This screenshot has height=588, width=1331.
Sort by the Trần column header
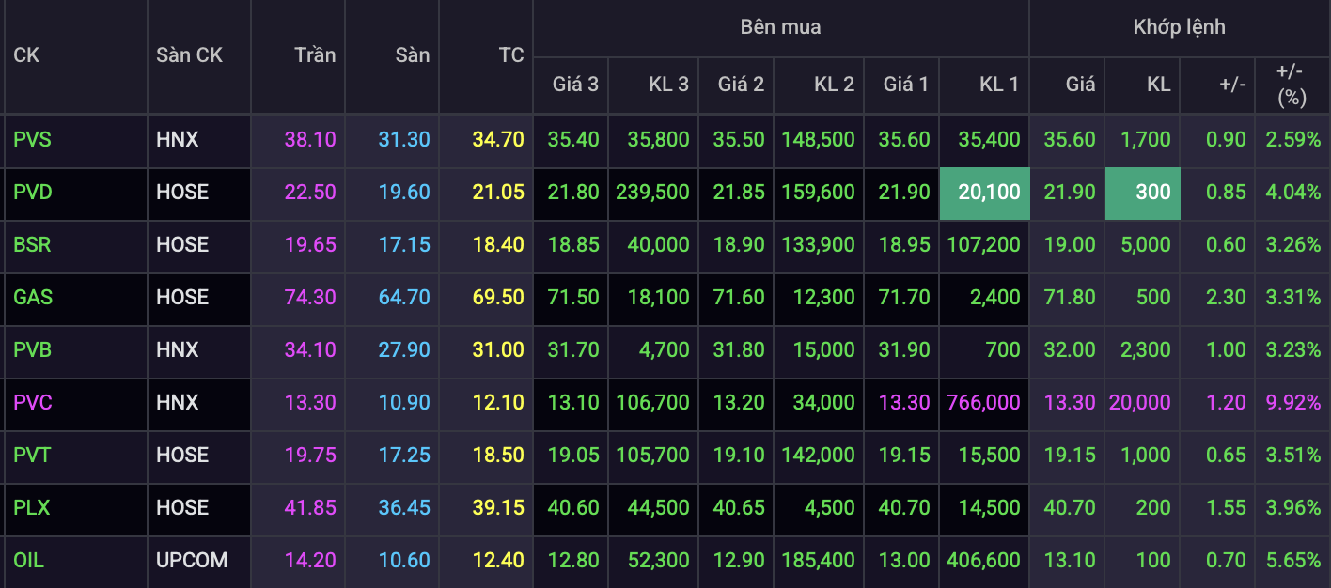click(x=314, y=55)
